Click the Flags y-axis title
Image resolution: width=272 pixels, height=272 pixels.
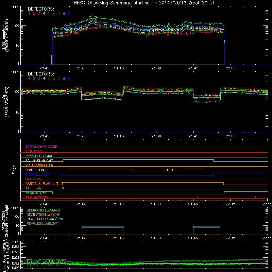[14, 170]
